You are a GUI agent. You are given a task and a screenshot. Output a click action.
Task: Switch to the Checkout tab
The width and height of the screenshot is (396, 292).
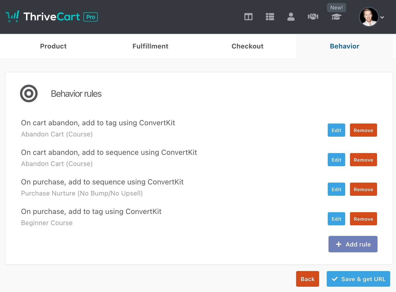[x=247, y=46]
